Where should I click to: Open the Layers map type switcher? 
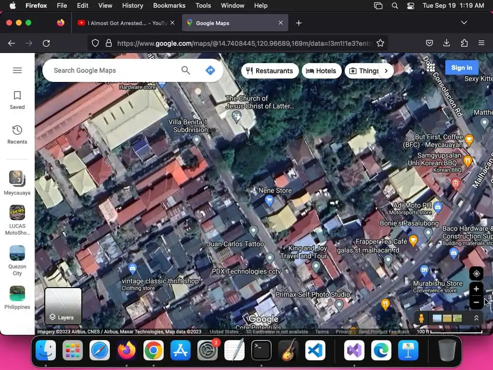point(63,306)
